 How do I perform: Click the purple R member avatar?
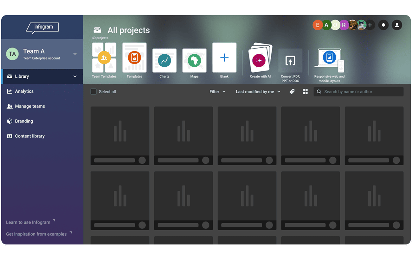(344, 25)
